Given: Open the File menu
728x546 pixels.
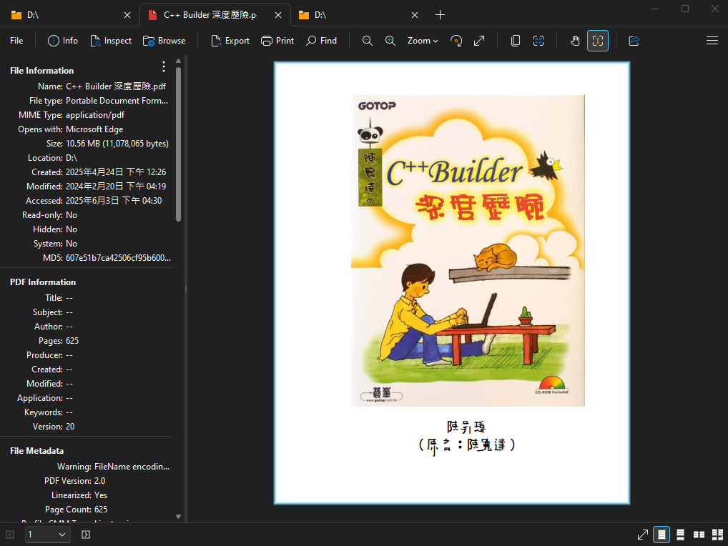Looking at the screenshot, I should 16,41.
